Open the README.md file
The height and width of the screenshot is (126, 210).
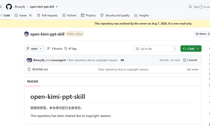[40, 69]
